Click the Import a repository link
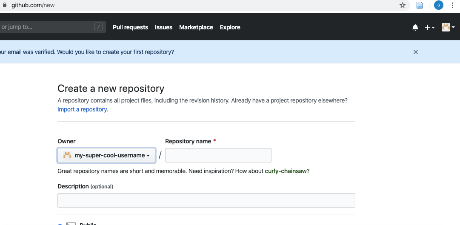 83,109
